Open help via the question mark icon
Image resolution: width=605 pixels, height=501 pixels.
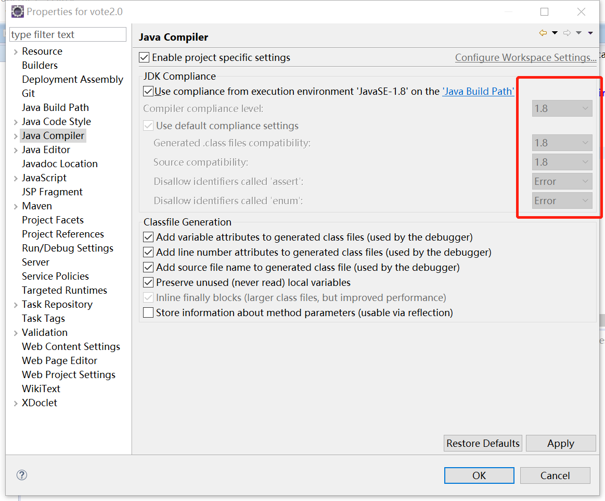21,475
